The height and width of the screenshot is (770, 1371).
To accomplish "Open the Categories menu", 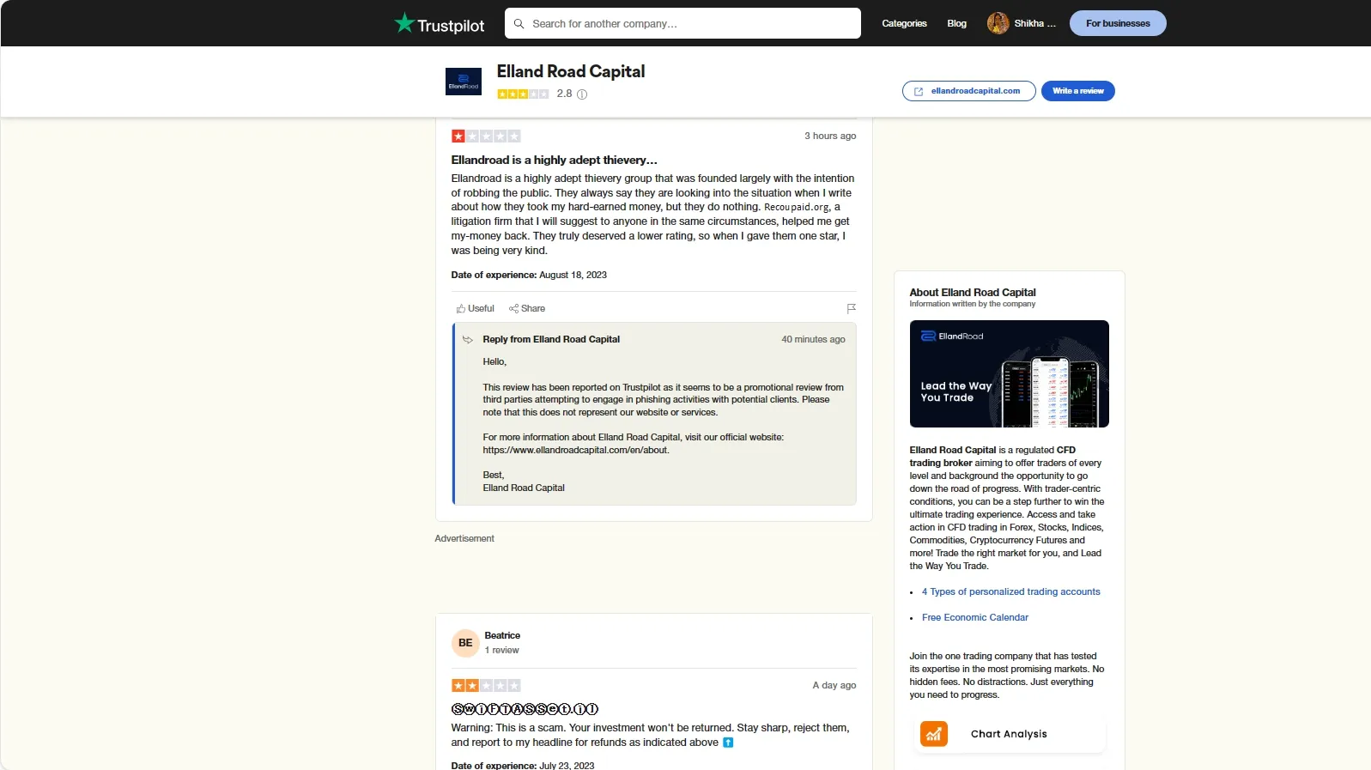I will click(904, 23).
